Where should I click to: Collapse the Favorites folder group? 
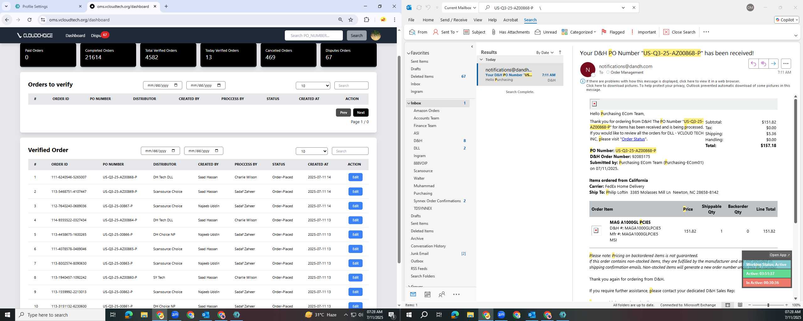(409, 53)
